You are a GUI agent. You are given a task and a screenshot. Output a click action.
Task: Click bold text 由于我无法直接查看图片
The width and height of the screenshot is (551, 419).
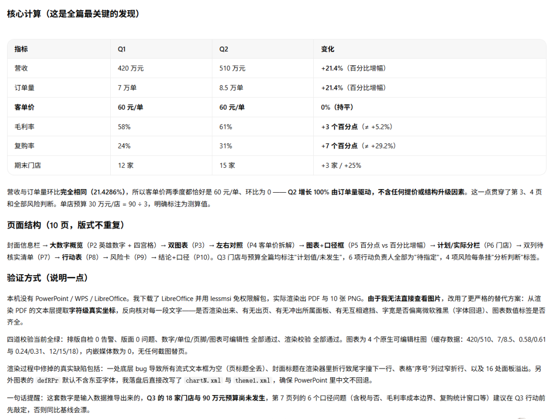tap(404, 299)
